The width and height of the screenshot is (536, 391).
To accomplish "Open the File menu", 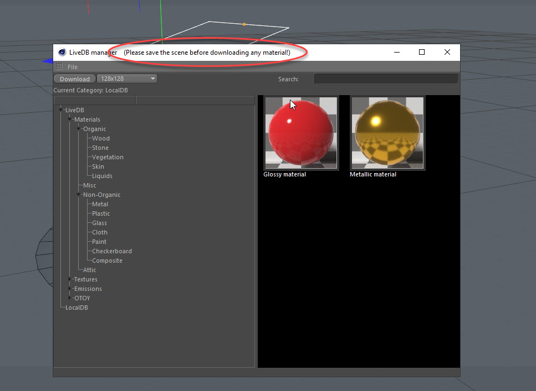I will point(73,67).
